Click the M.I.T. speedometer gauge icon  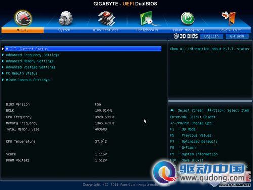tap(23, 18)
